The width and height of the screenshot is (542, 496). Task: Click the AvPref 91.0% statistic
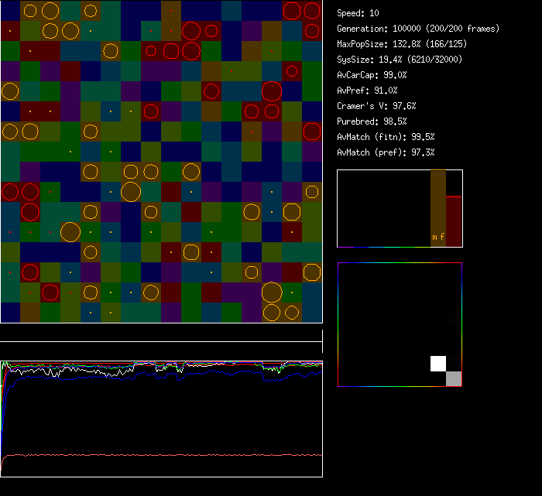(x=368, y=91)
